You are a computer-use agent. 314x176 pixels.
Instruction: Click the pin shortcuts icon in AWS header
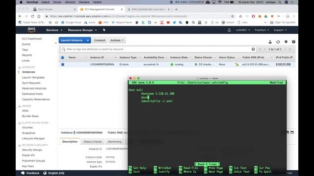pos(104,30)
